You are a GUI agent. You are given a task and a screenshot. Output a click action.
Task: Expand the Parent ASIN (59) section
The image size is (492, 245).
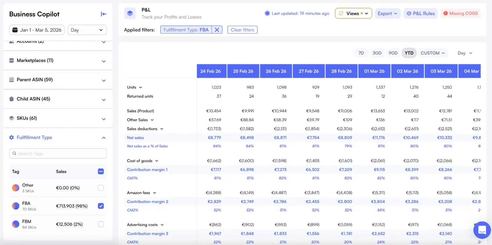click(x=104, y=81)
